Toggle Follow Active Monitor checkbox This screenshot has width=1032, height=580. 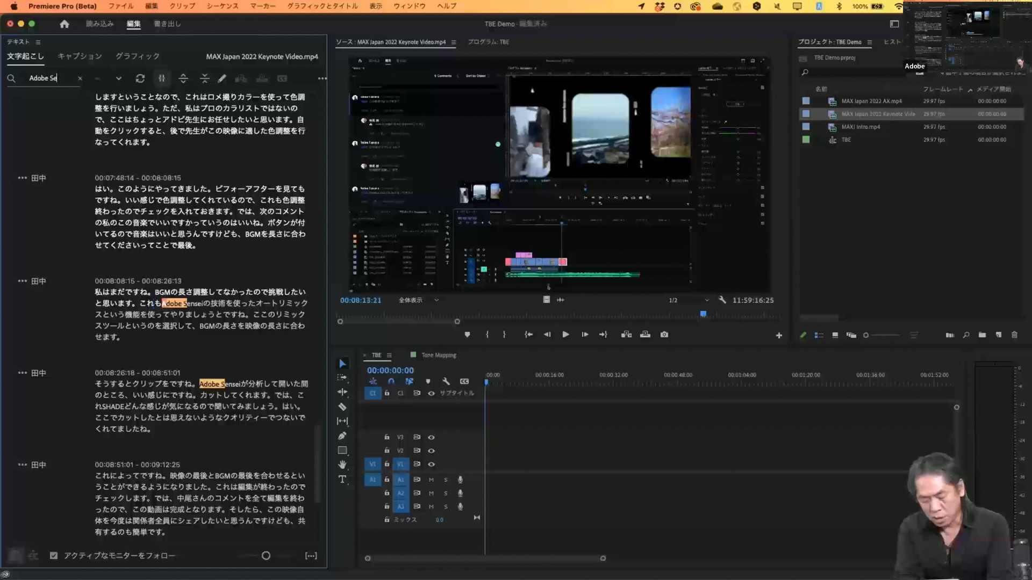click(54, 556)
